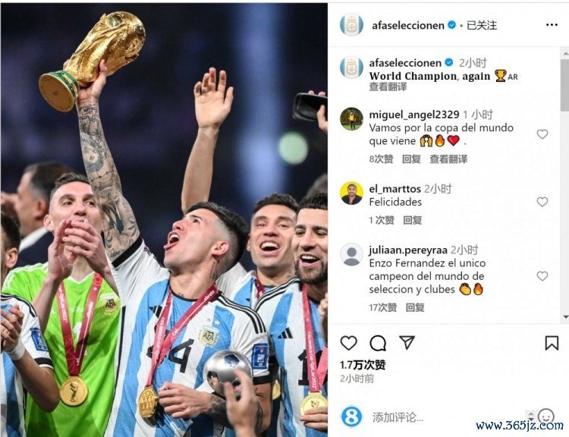
Task: Open el_marttos username link
Action: click(395, 189)
